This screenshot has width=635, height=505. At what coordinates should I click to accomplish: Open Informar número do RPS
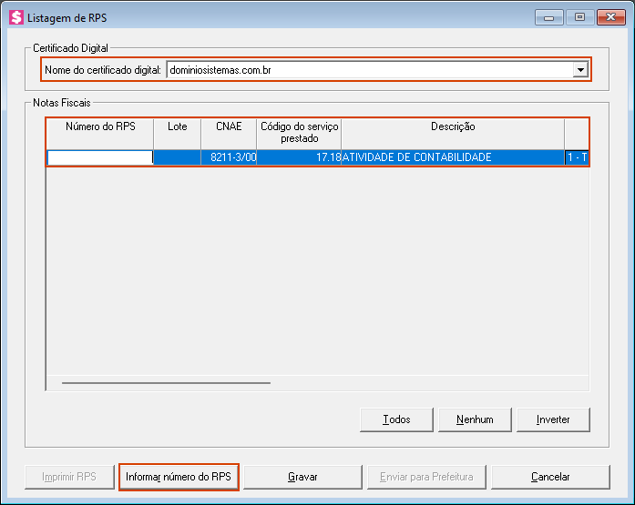(179, 477)
